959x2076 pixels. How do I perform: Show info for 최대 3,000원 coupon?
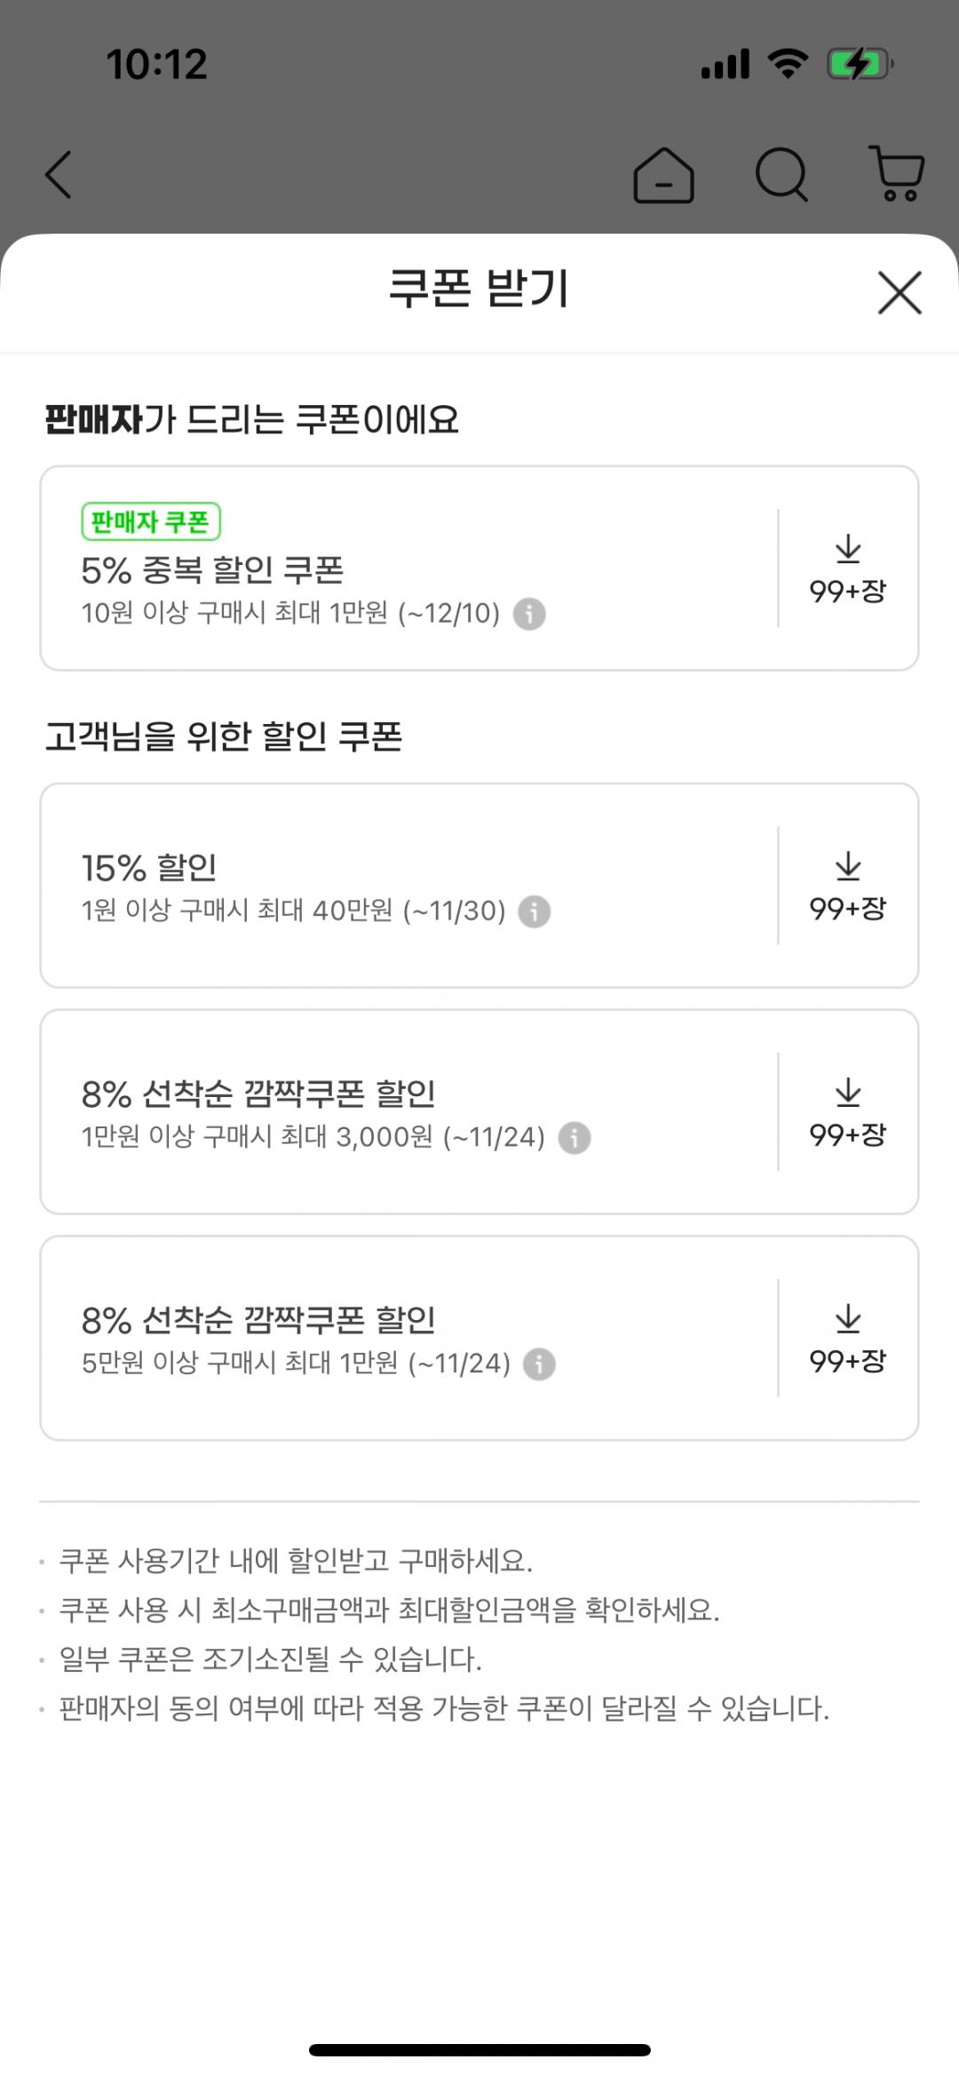click(x=574, y=1138)
